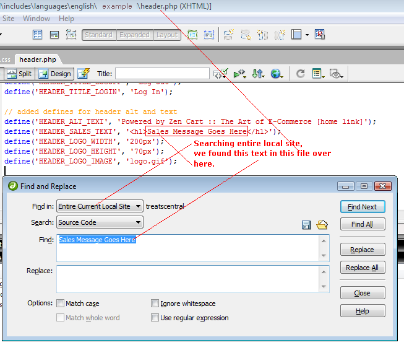Click the Draw Layout Cell icon
Viewport: 404px width, 345px height.
[x=209, y=35]
